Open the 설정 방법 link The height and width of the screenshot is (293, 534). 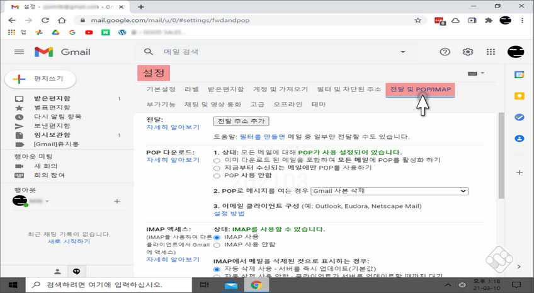(x=229, y=214)
